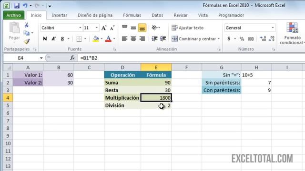Select row 4 header

[x=8, y=98]
